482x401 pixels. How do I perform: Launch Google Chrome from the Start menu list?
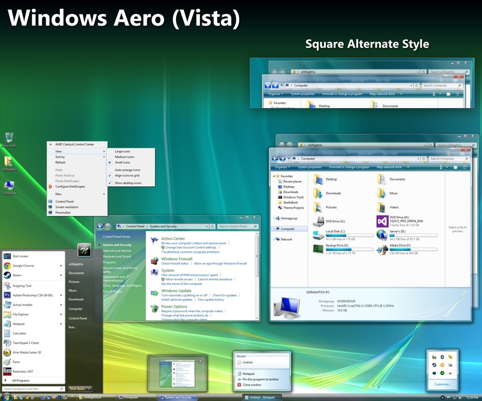tap(34, 266)
